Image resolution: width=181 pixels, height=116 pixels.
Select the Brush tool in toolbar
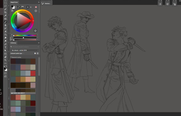tap(5, 22)
